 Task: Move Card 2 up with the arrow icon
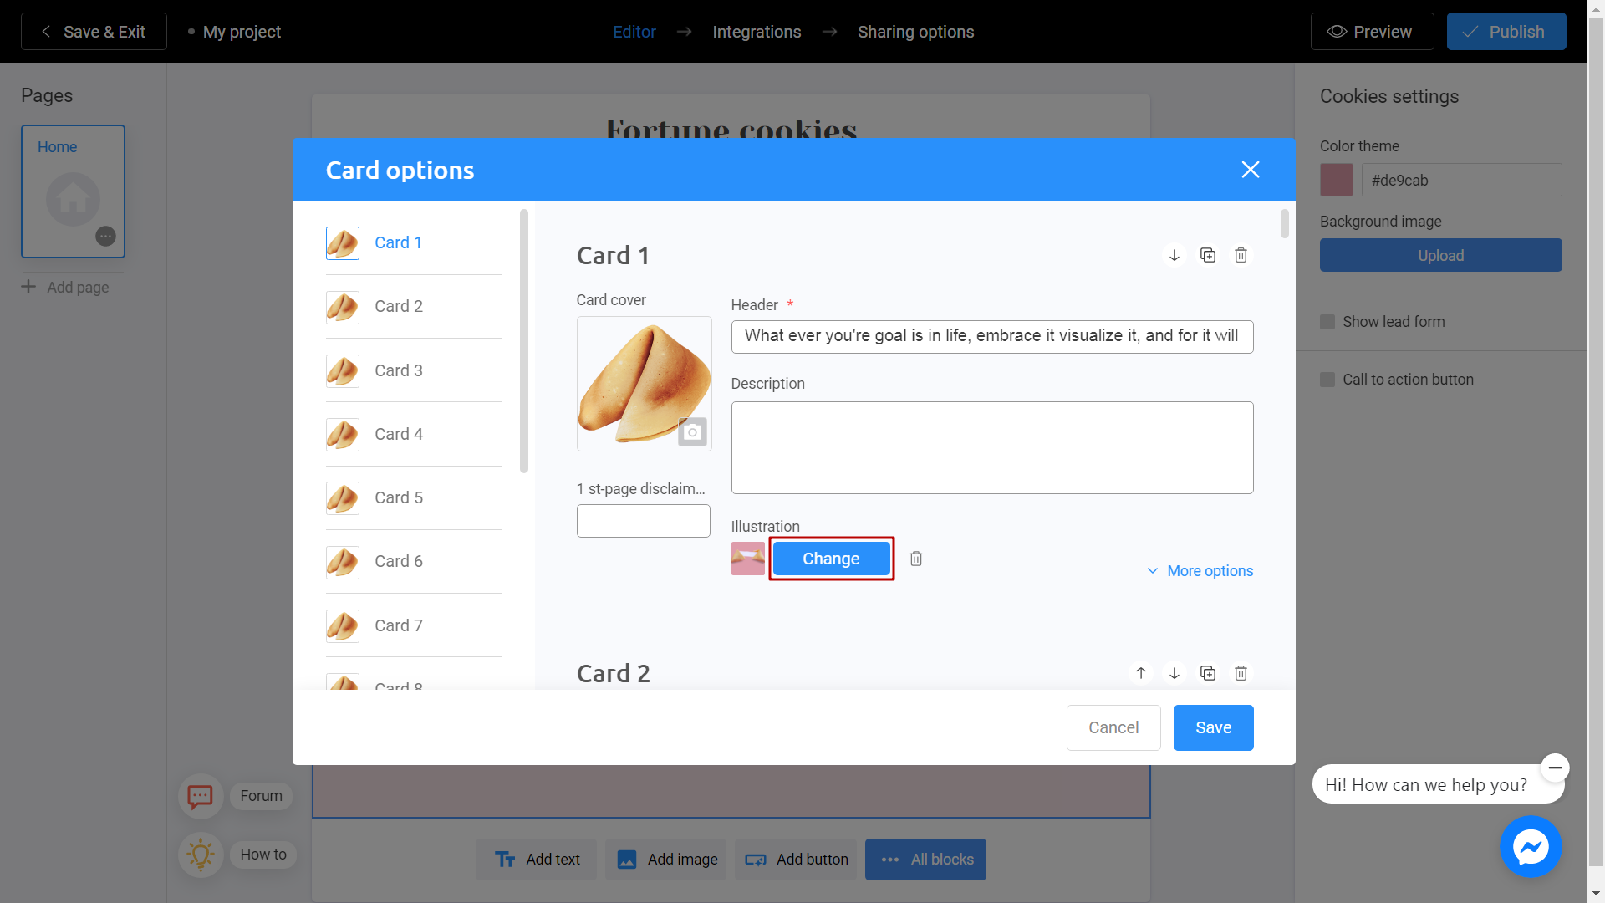(x=1141, y=673)
